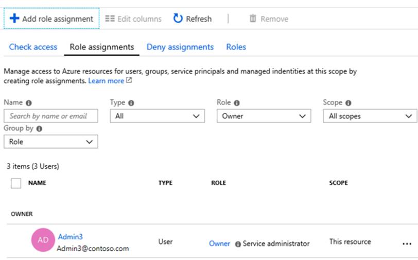The image size is (418, 260).
Task: Click the Name filter info icon
Action: pyautogui.click(x=28, y=103)
